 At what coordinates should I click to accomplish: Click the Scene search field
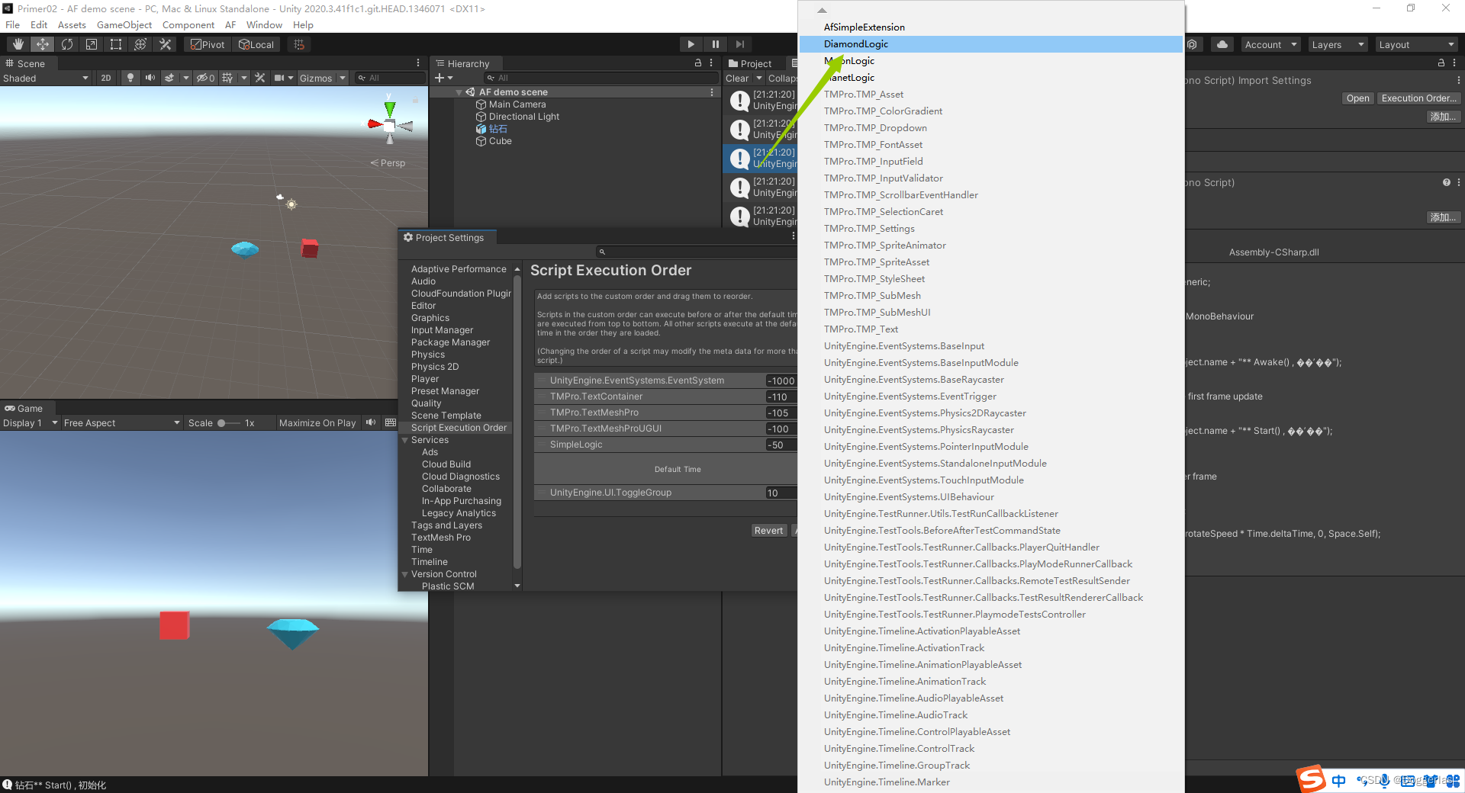[x=391, y=78]
